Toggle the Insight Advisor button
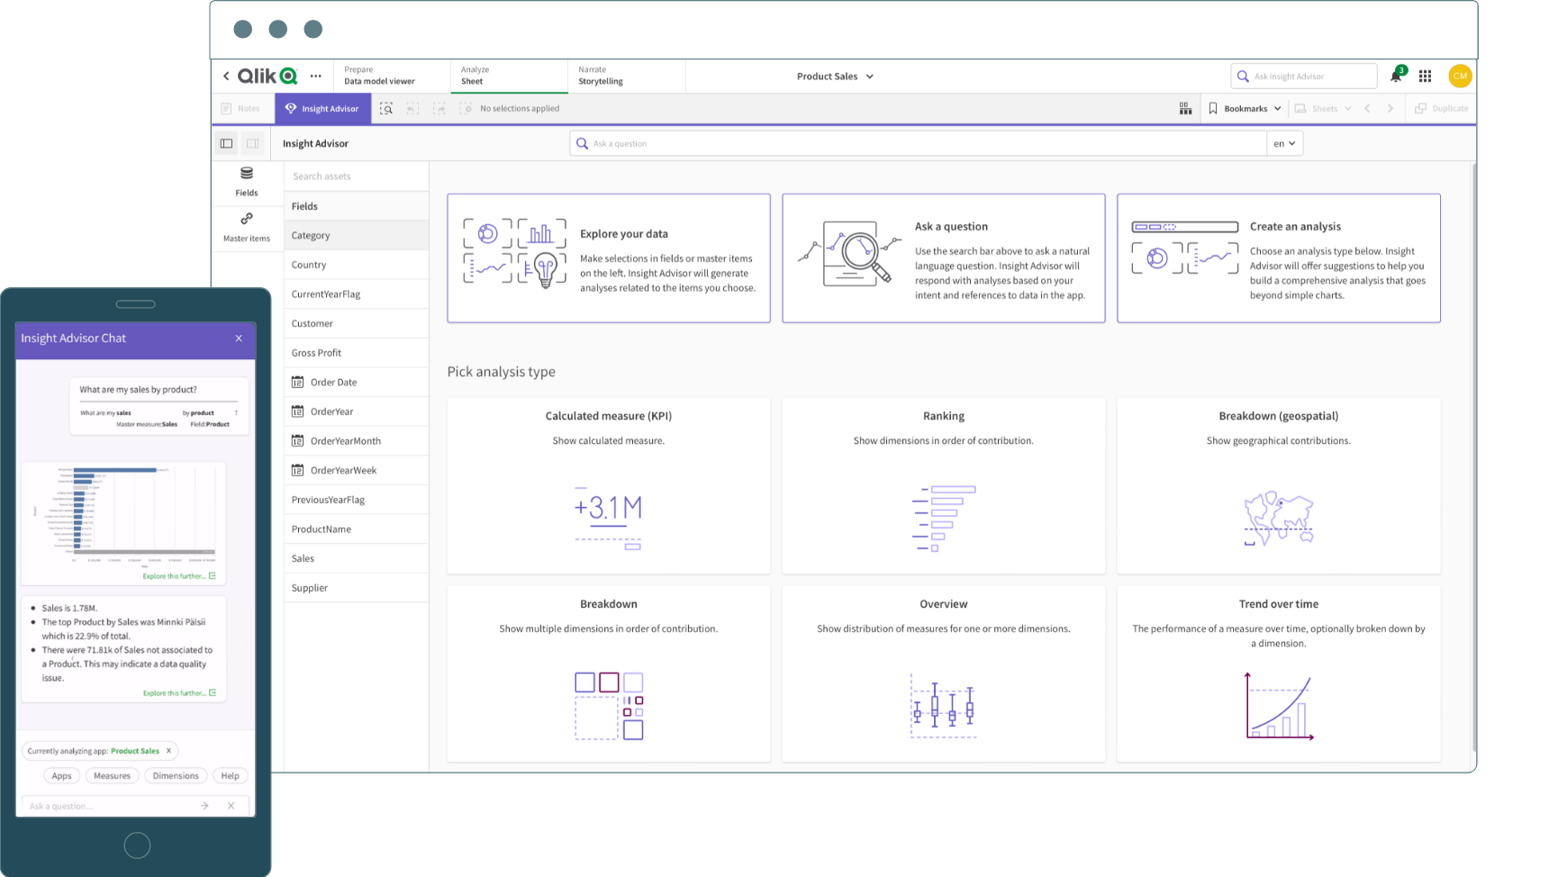This screenshot has width=1549, height=877. coord(322,108)
